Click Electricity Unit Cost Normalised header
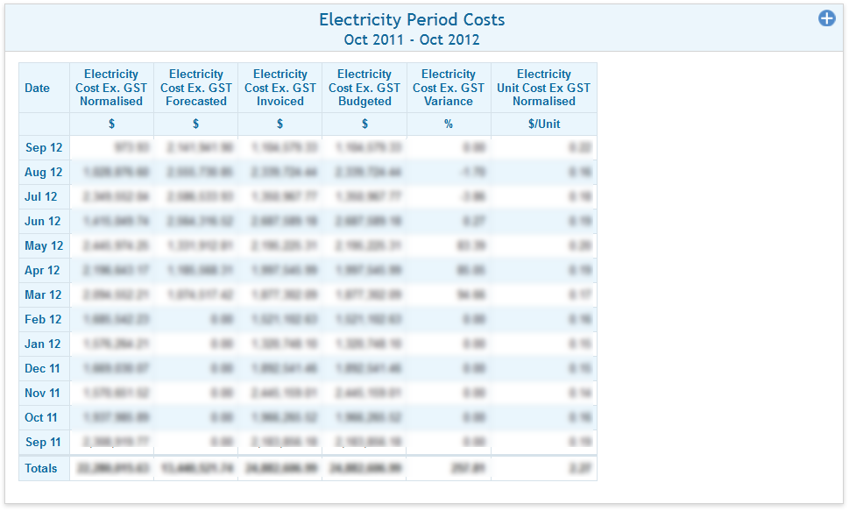 click(543, 88)
